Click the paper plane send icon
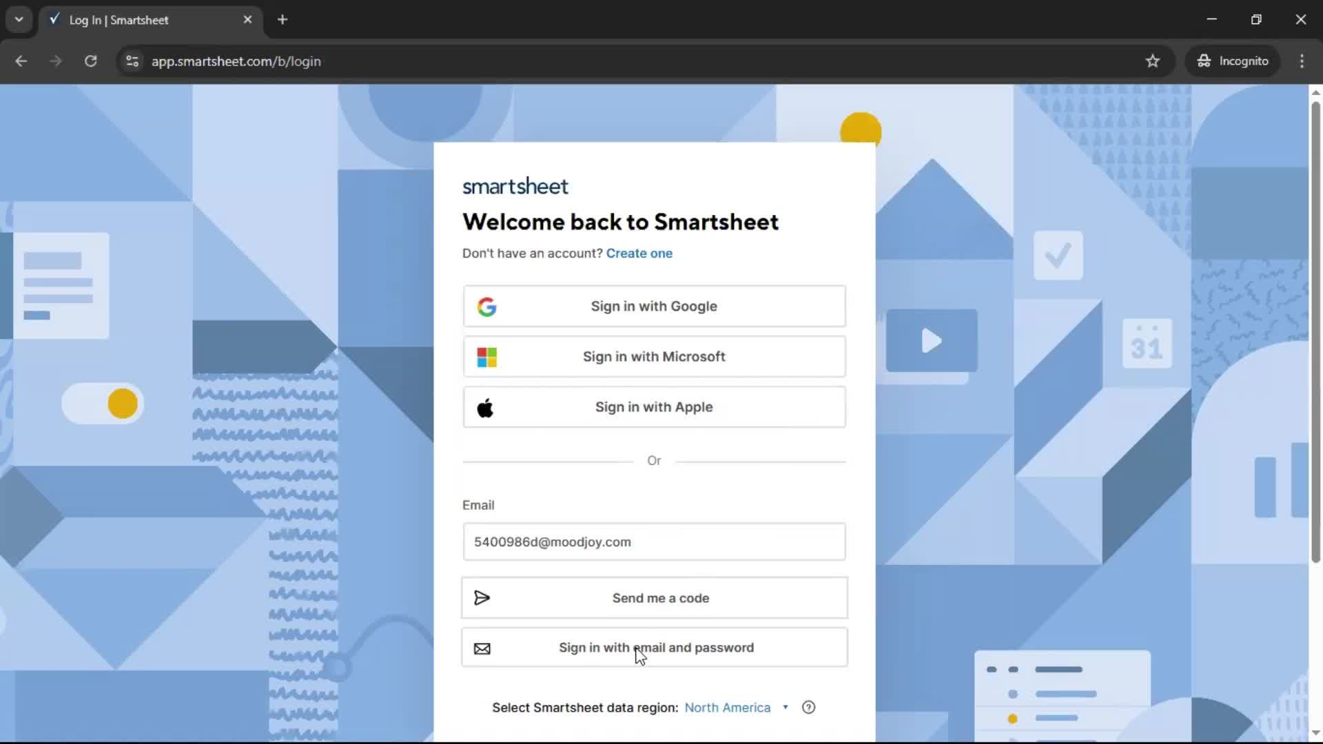 [x=482, y=597]
